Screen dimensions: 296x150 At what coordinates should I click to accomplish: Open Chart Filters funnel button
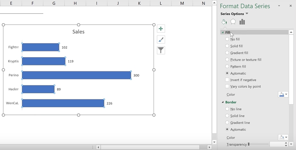[x=161, y=51]
